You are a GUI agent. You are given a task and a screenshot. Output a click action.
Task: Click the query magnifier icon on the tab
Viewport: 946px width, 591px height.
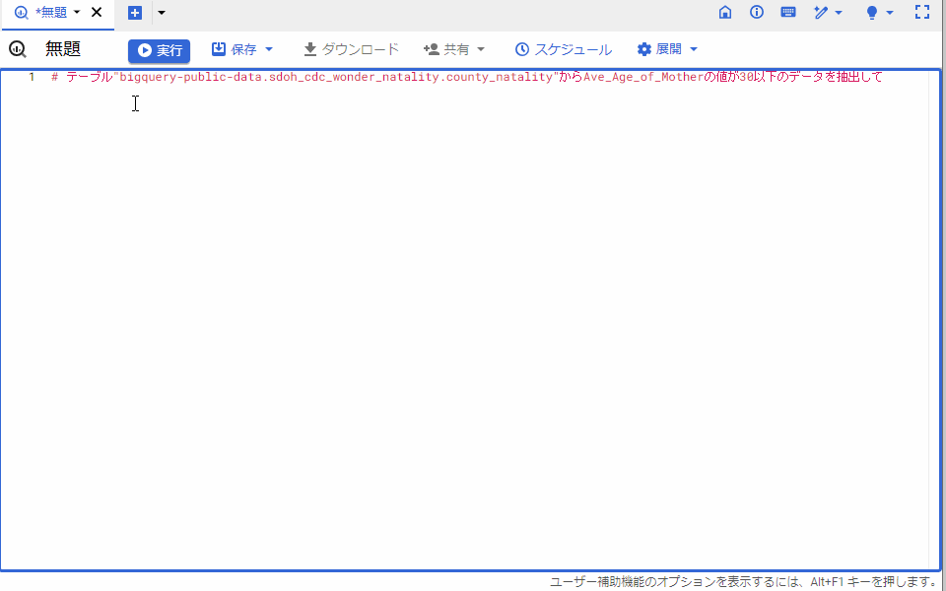point(21,13)
